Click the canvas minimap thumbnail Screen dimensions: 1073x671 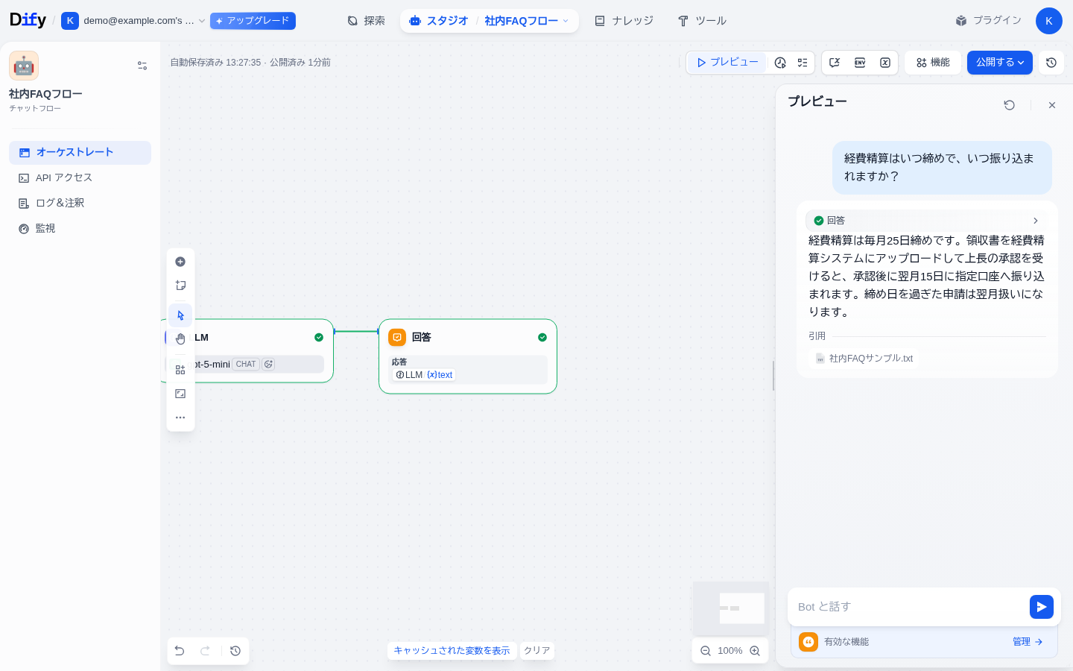[731, 608]
